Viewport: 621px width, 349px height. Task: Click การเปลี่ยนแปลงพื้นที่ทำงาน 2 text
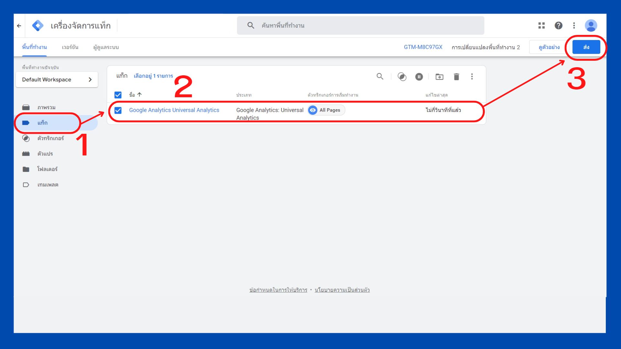coord(486,47)
